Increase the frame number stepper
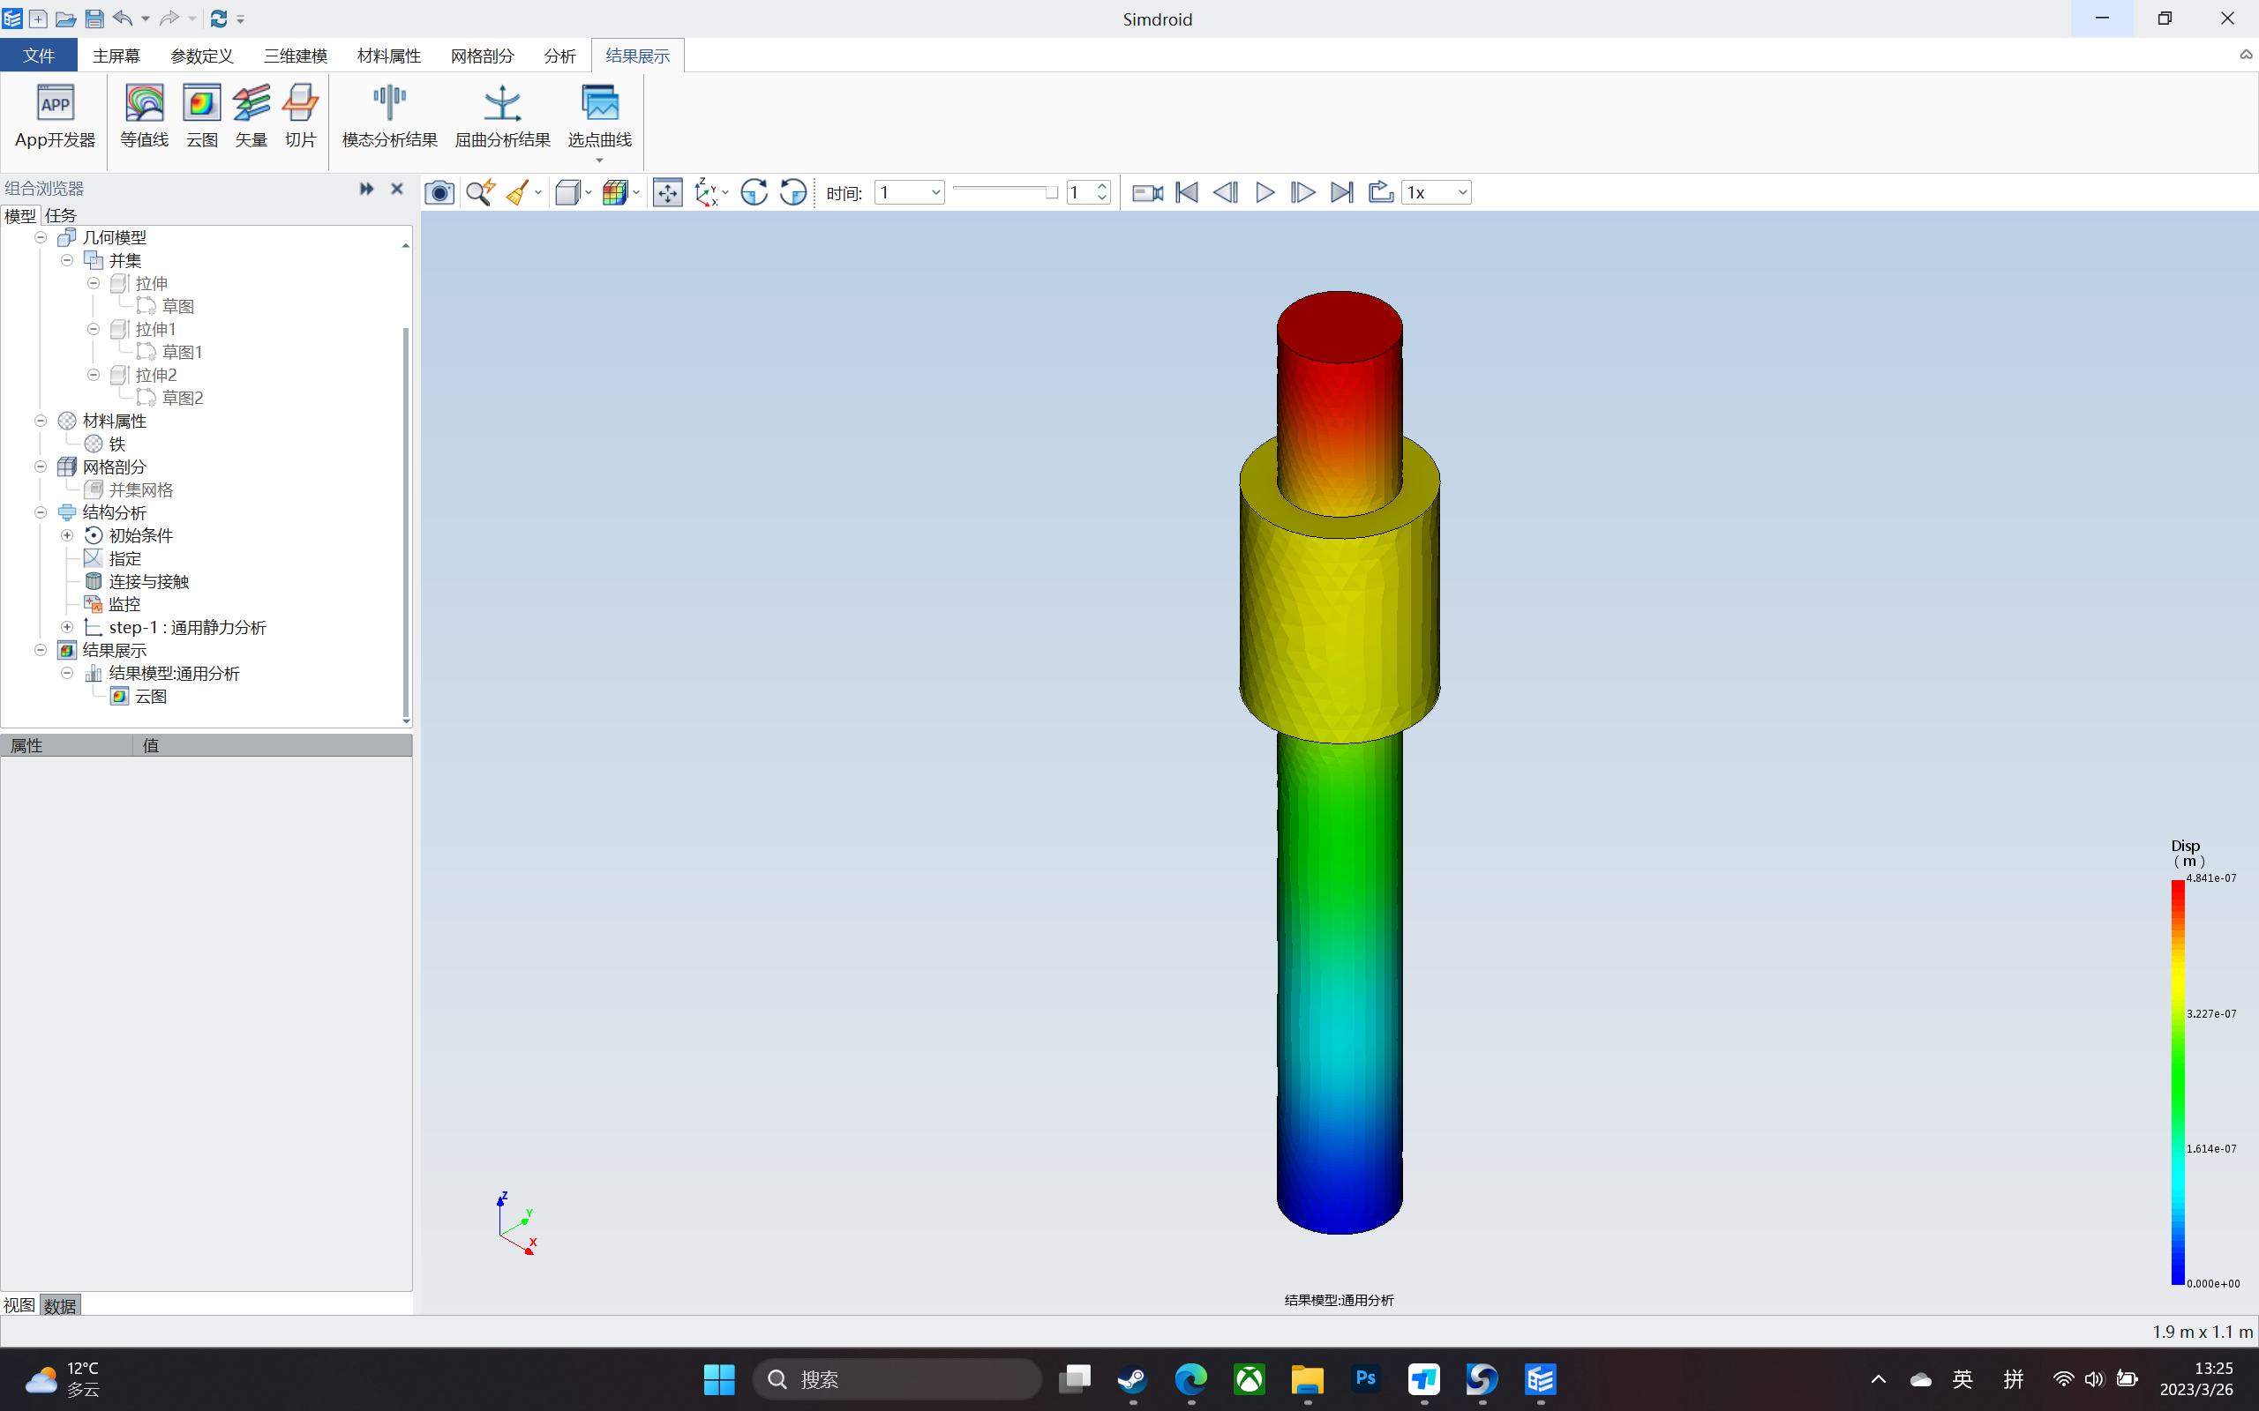 coord(1102,187)
